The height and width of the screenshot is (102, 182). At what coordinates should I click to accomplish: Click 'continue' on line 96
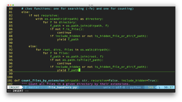pos(64,63)
